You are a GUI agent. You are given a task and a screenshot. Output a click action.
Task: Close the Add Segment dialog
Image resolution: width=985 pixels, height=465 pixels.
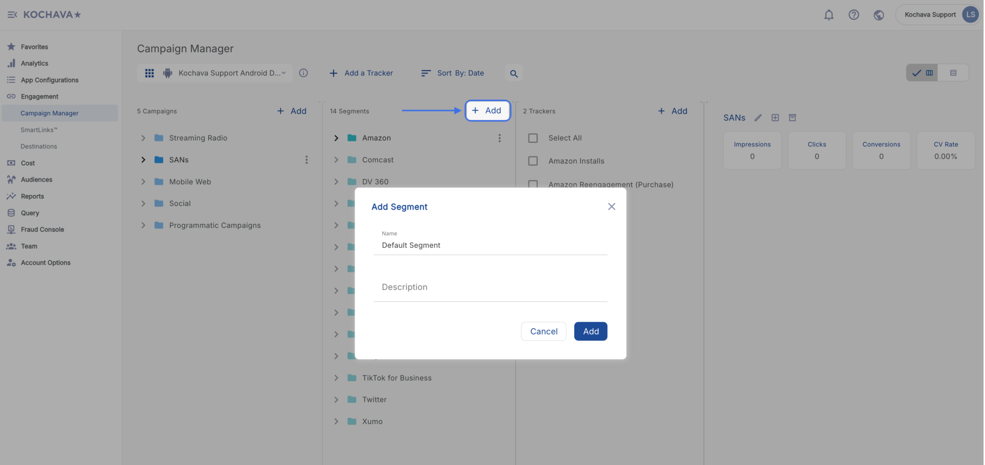point(612,207)
